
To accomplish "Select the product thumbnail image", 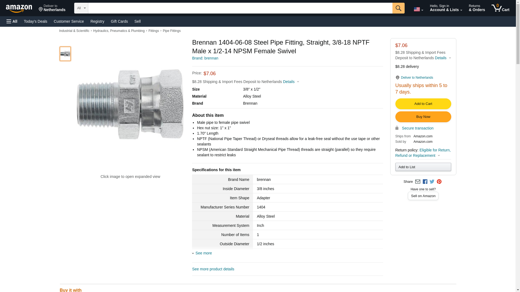I will [x=65, y=54].
